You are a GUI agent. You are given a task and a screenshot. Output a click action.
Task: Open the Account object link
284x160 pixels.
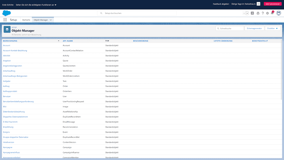coord(7,45)
